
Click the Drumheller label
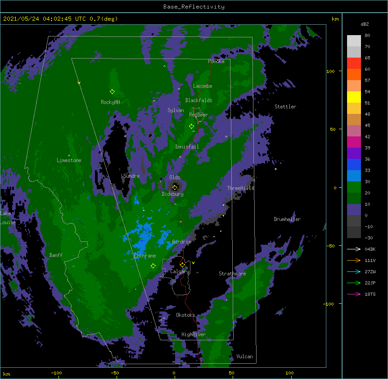287,219
